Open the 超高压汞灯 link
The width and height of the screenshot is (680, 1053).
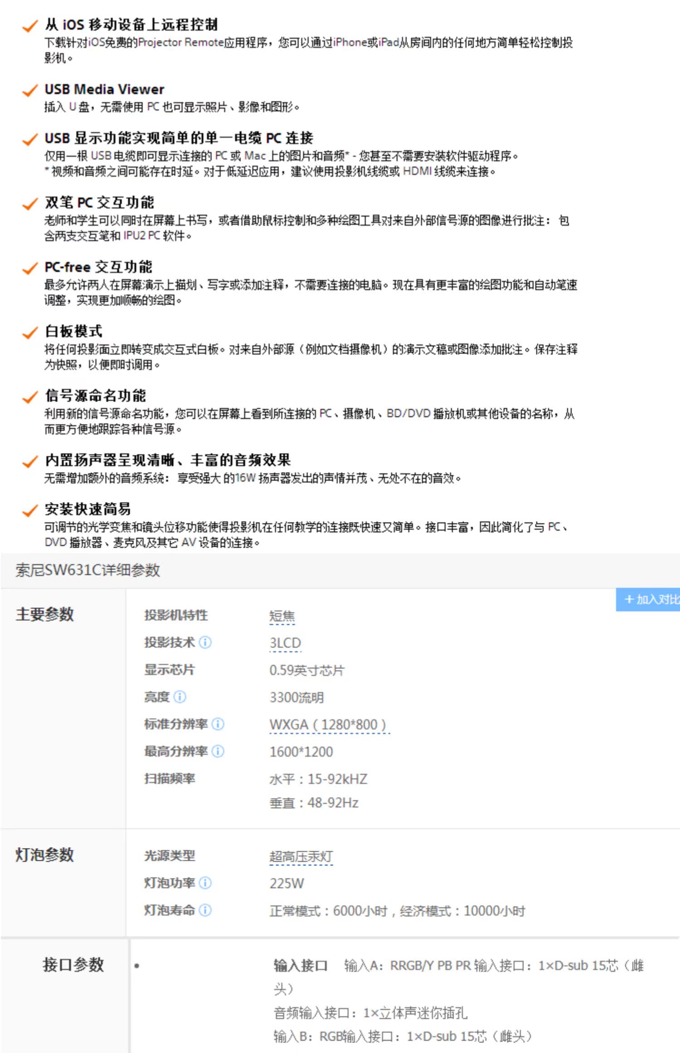click(301, 856)
